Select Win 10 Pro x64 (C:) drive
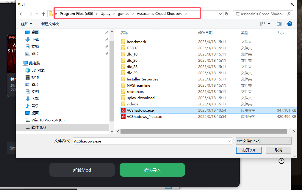Viewport: 302px width, 190px height. pos(48,120)
